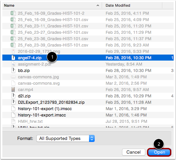Click date Feb 26, 2016, 9:57 AM
The width and height of the screenshot is (176, 160).
[x=127, y=90]
